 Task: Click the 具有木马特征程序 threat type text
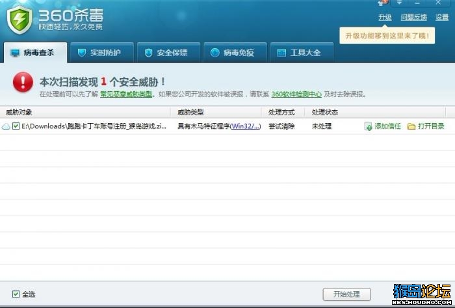[203, 126]
